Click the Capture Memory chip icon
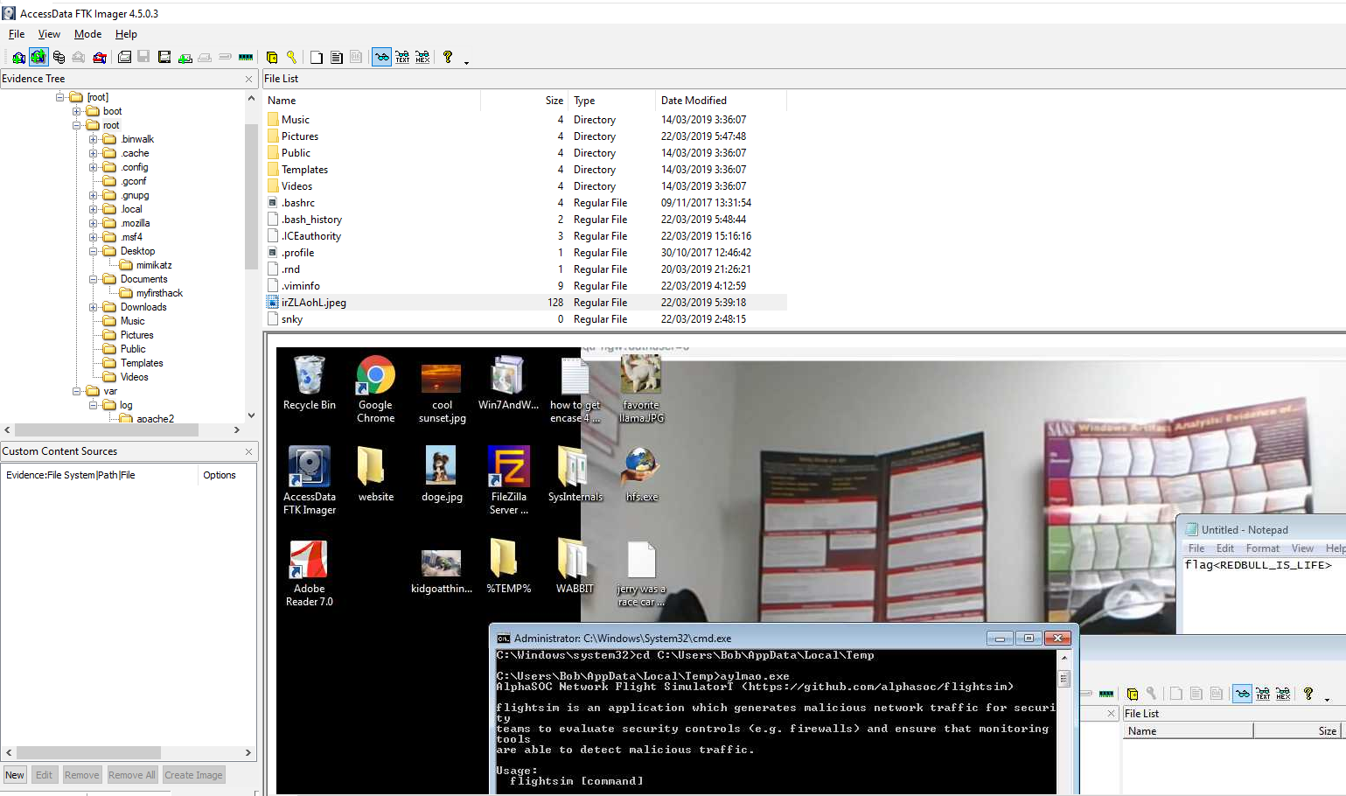The height and width of the screenshot is (796, 1346). coord(246,58)
